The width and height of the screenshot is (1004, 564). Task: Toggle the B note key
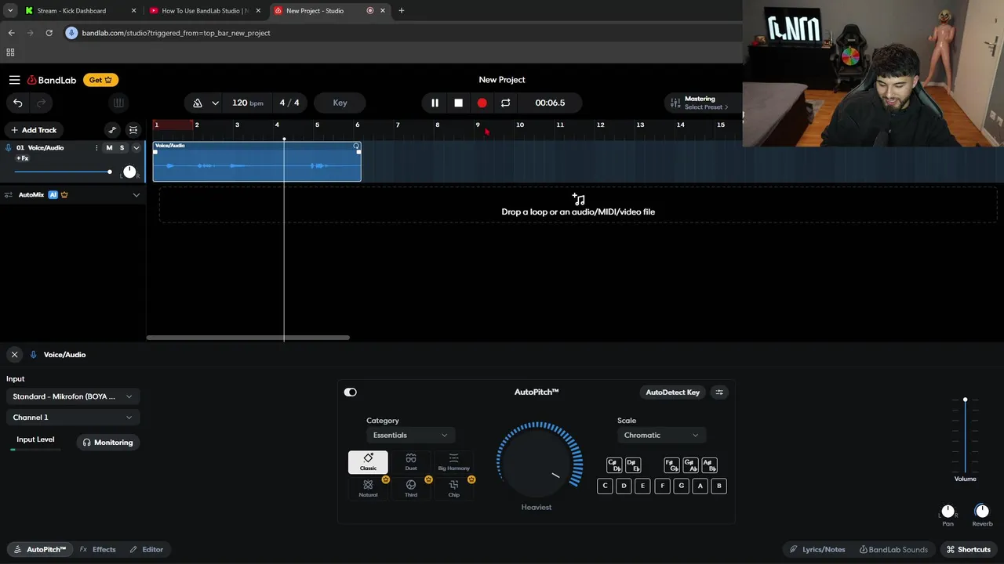[x=718, y=486]
